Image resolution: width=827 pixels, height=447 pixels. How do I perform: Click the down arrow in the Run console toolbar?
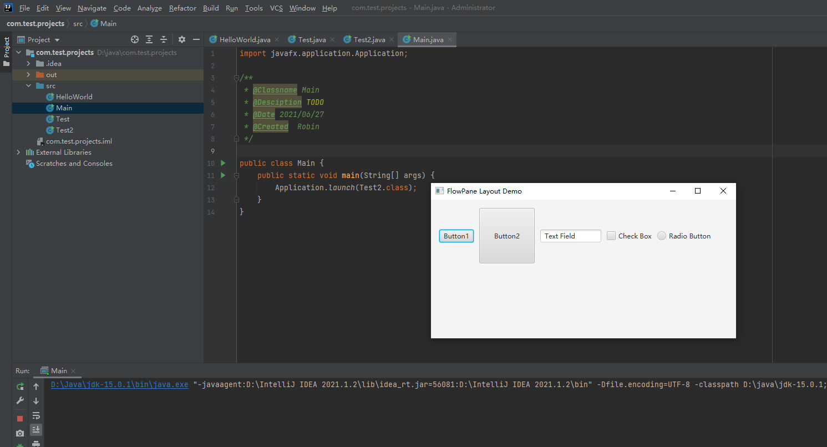(36, 400)
